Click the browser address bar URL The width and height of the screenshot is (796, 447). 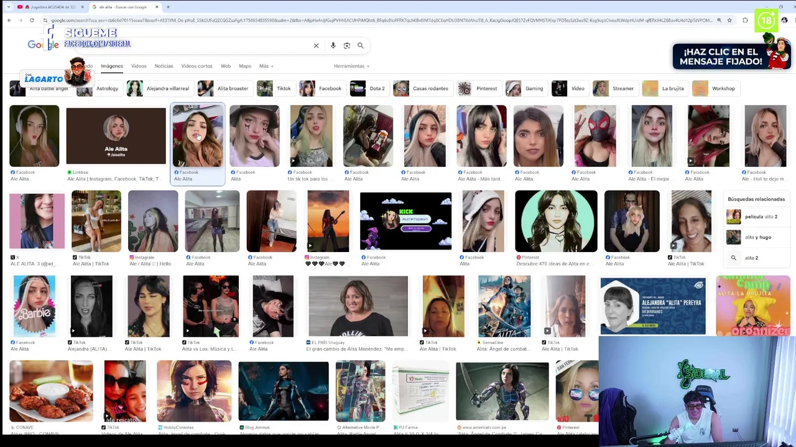[381, 20]
